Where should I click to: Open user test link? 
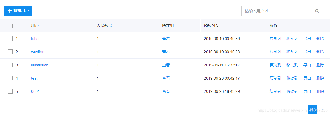coord(34,78)
